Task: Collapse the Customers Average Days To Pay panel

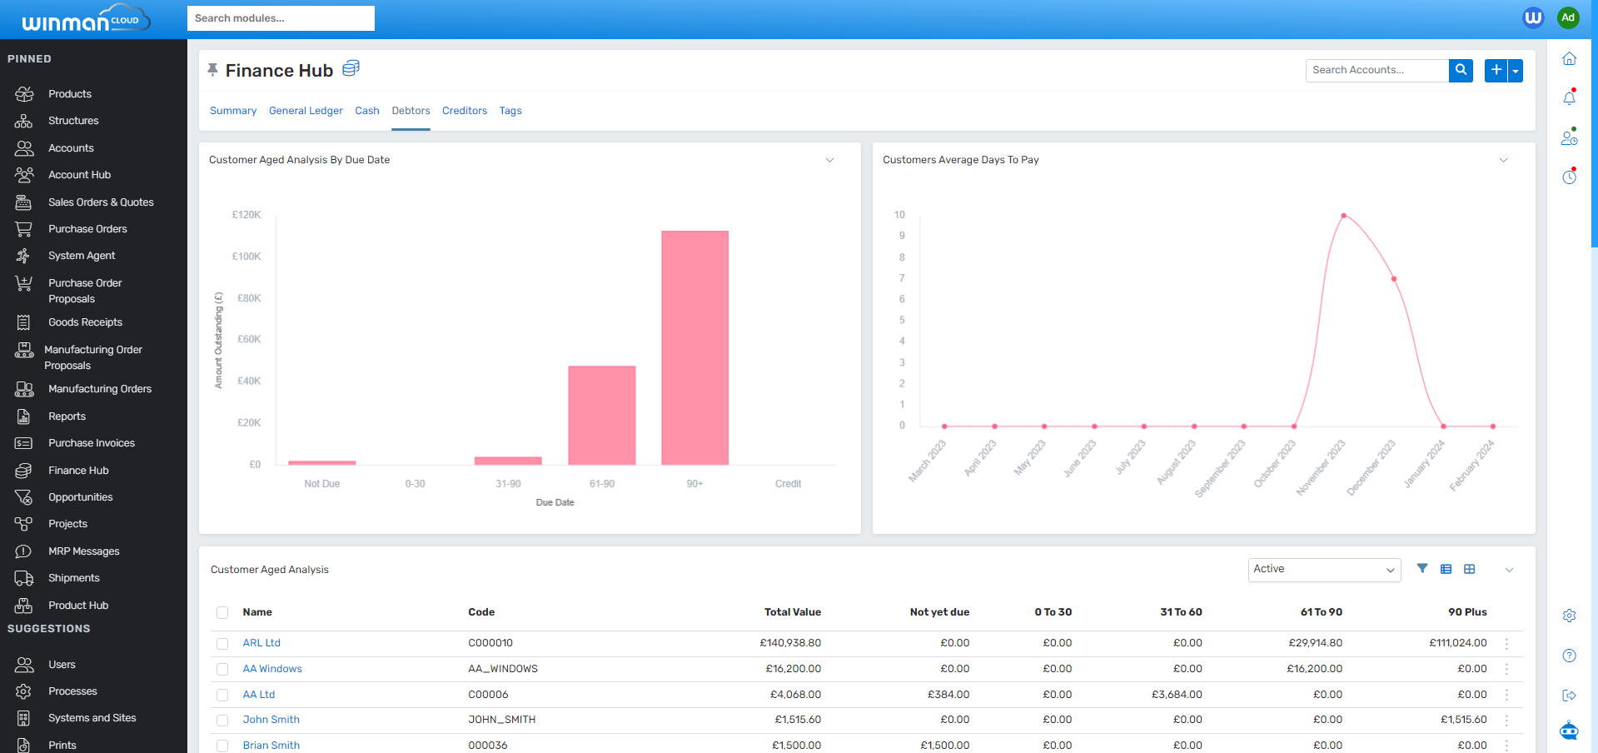Action: click(1503, 160)
